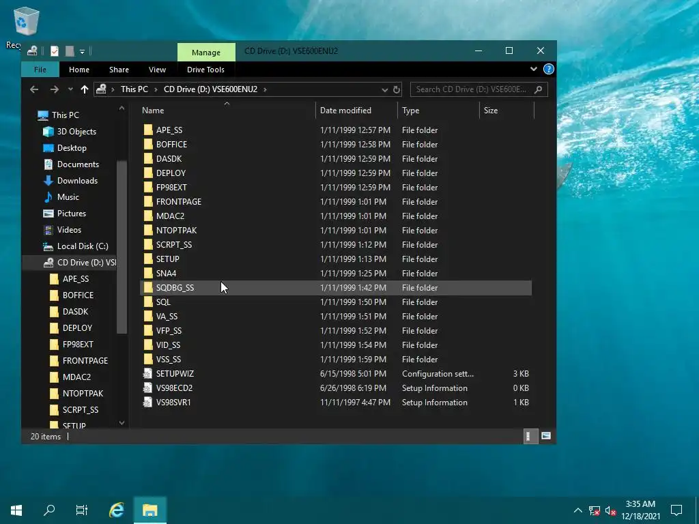Viewport: 699px width, 524px height.
Task: Open the Windows Start menu
Action: pos(16,510)
